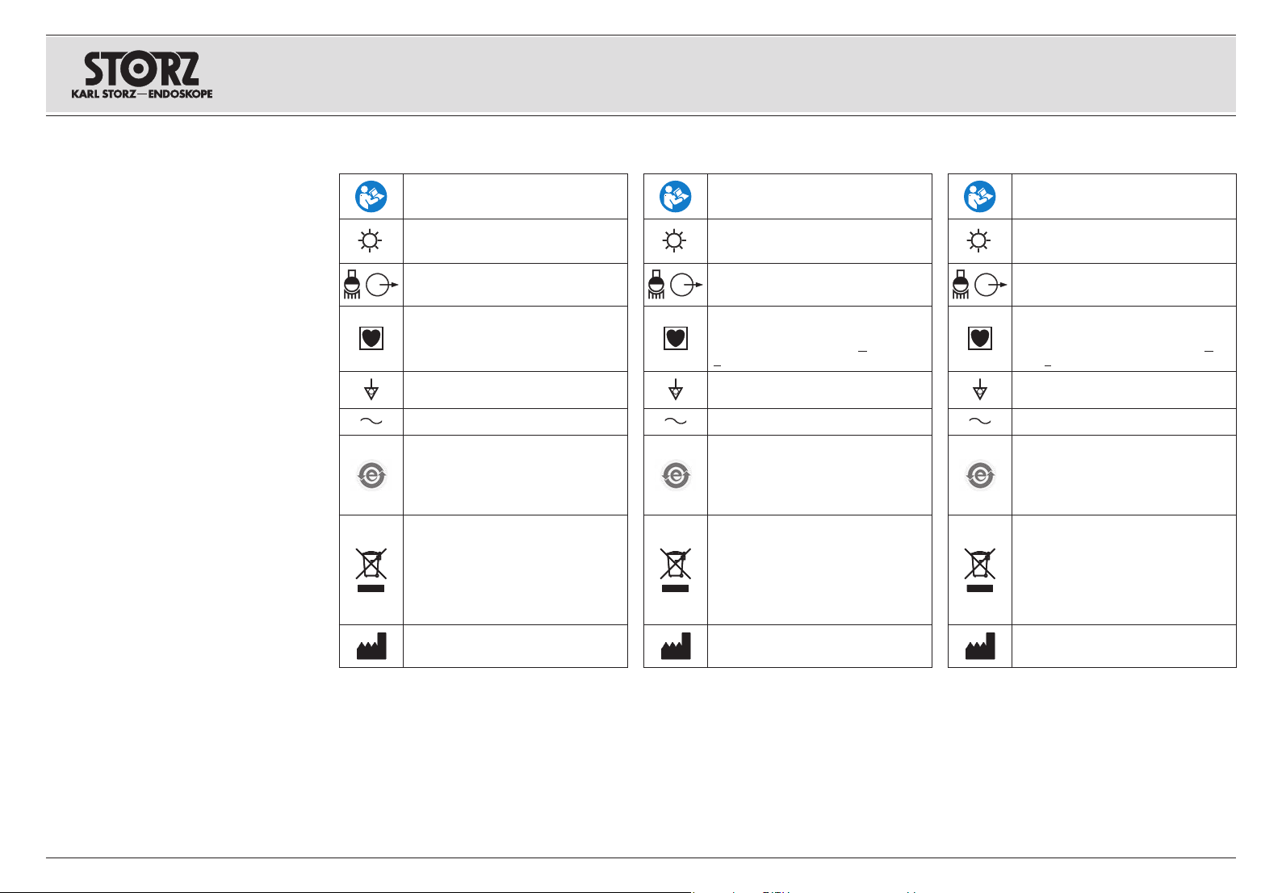Select the heart-in-square symbol in middle table
The image size is (1282, 893).
(676, 338)
